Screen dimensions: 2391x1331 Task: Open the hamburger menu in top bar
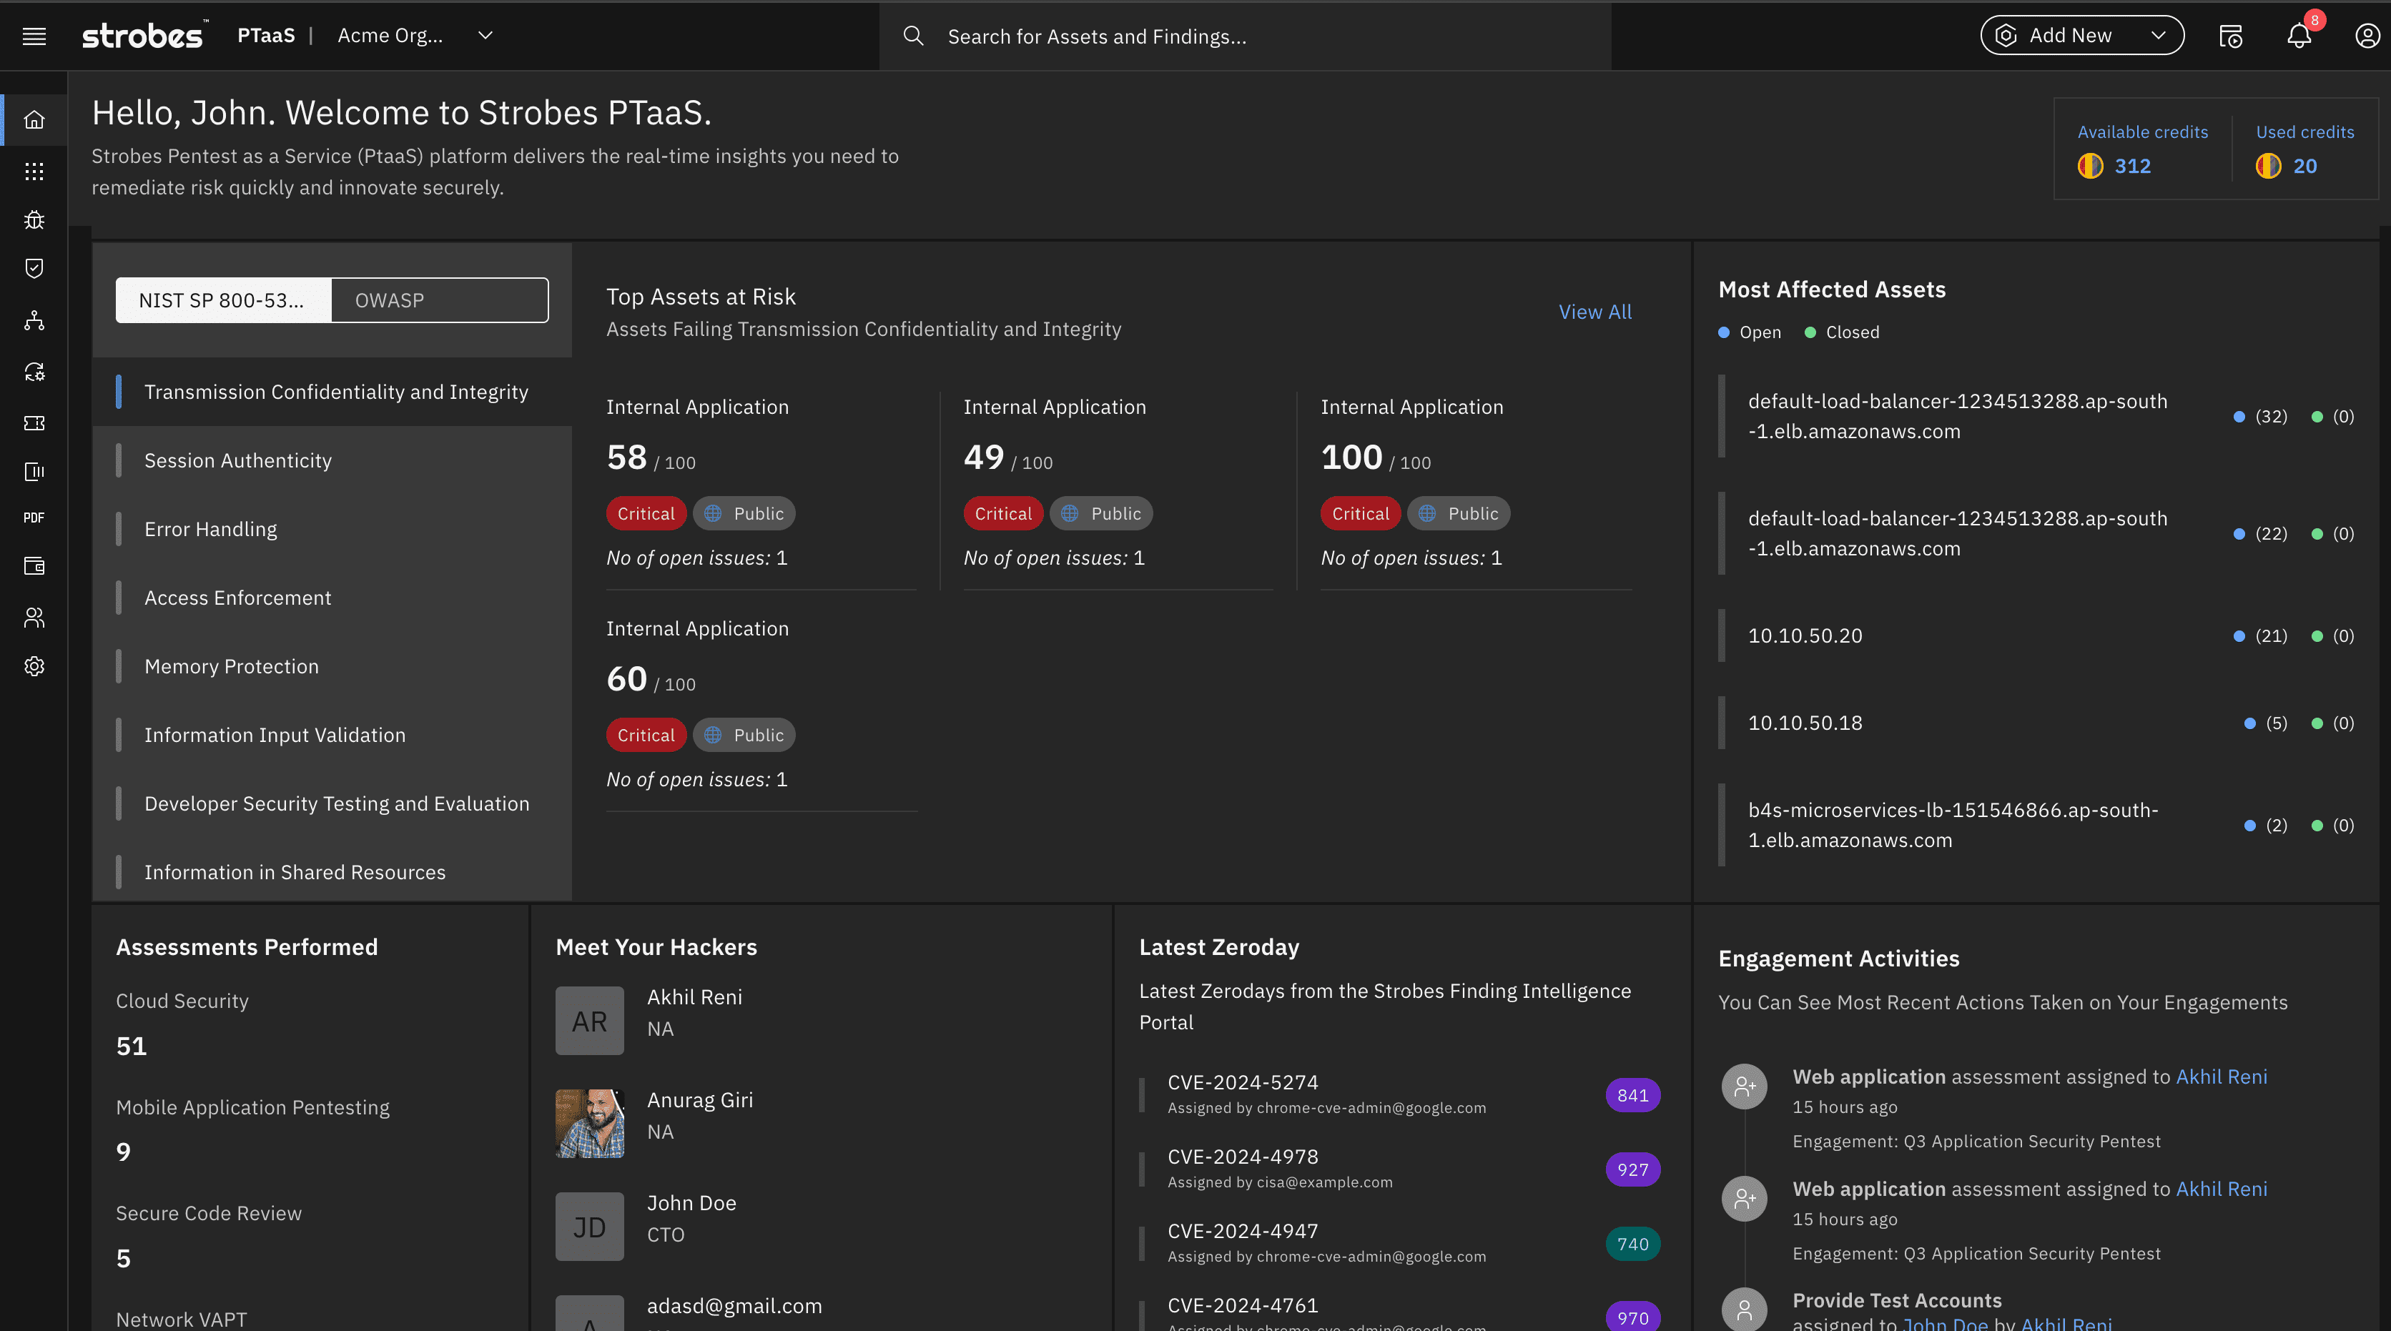click(34, 36)
